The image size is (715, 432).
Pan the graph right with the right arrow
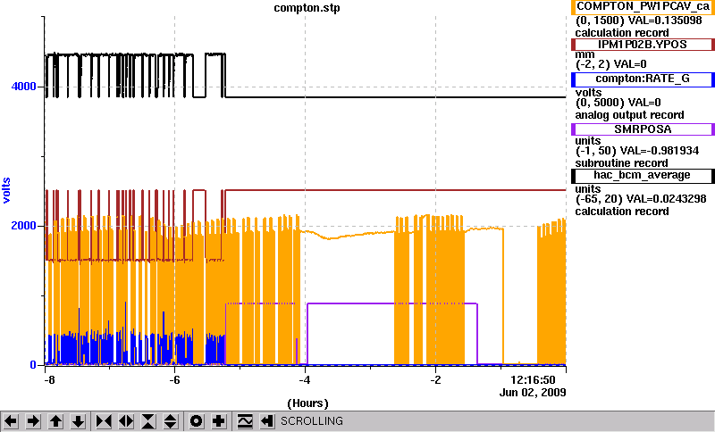tap(32, 421)
